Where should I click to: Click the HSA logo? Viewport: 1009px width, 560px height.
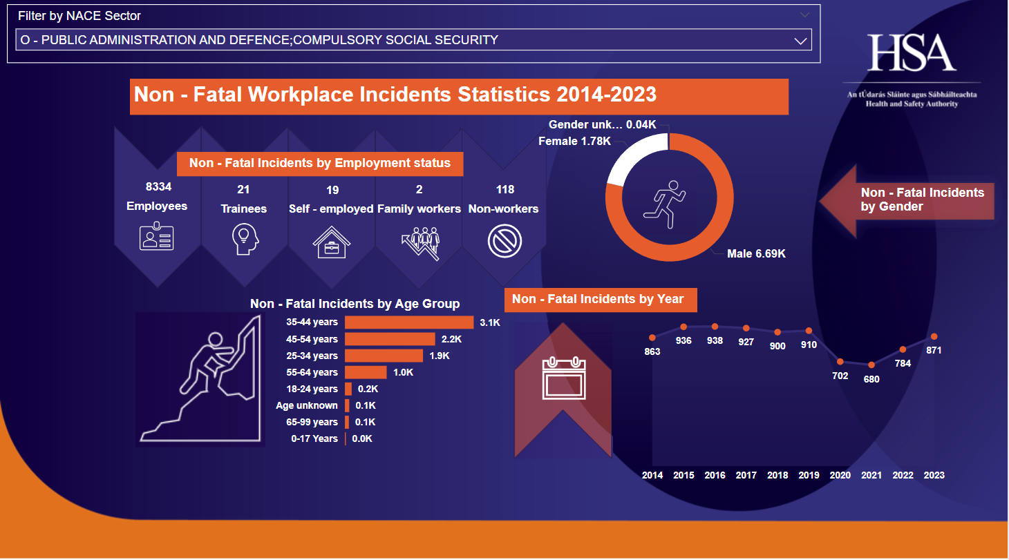click(912, 54)
